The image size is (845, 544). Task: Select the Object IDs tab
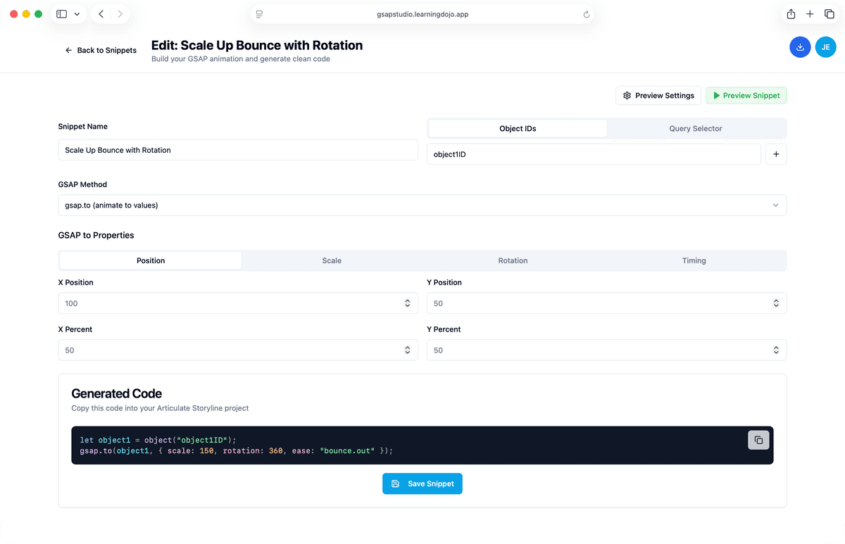tap(517, 128)
